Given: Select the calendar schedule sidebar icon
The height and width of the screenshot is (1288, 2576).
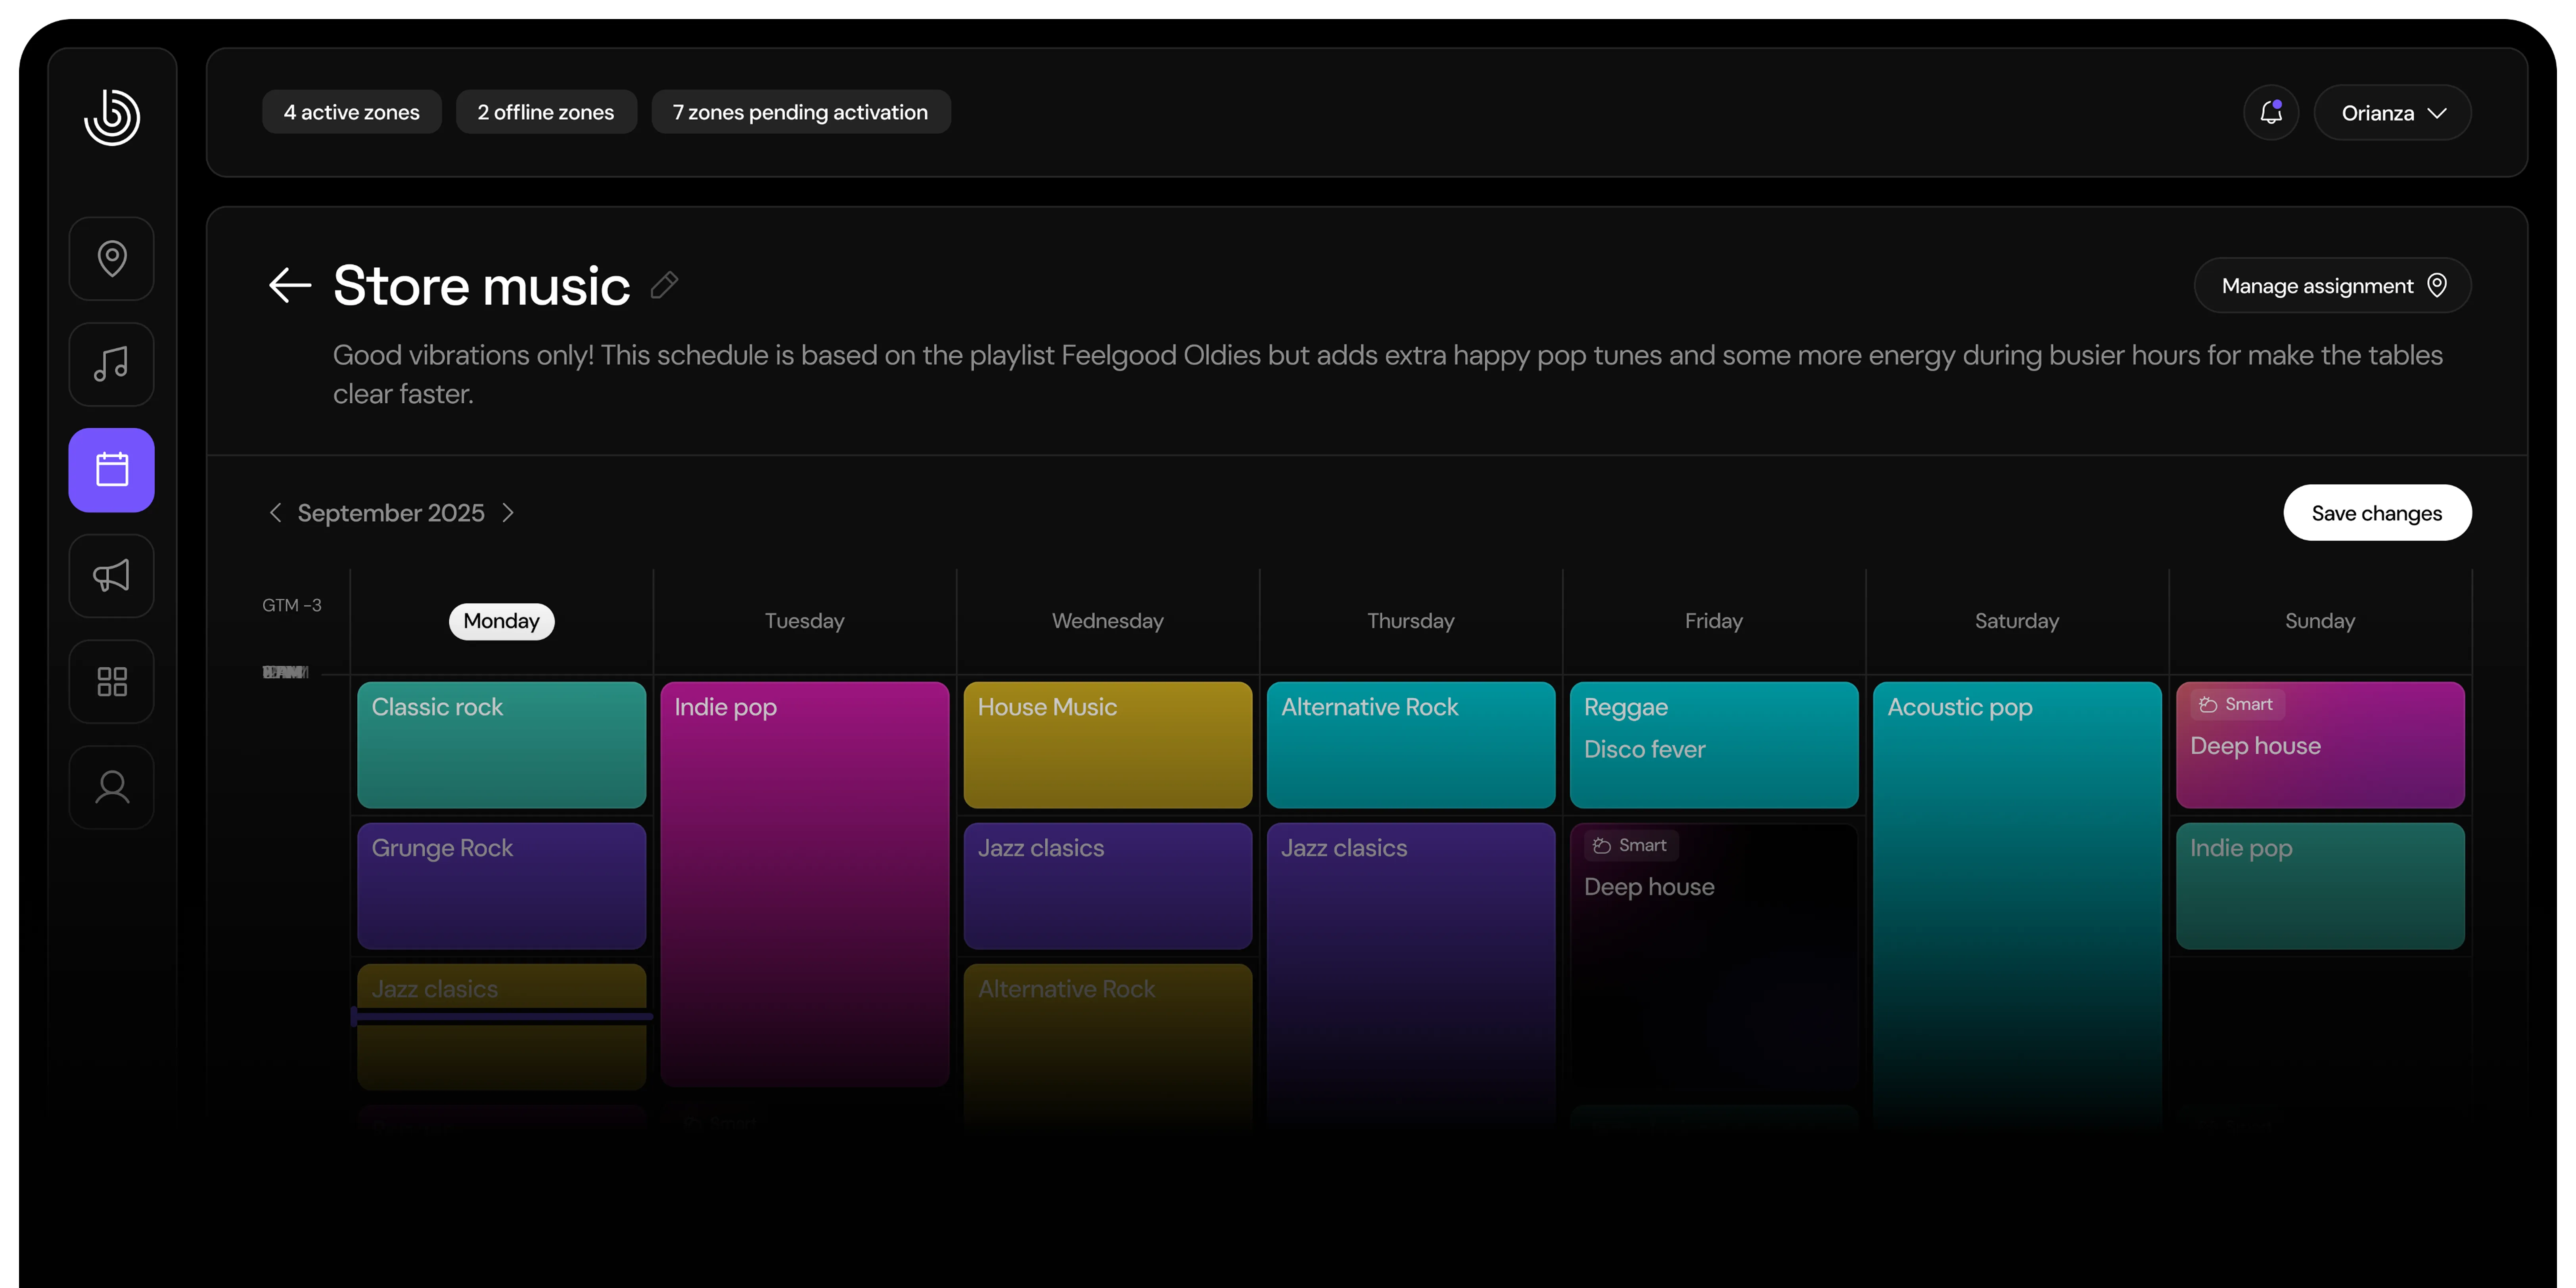Looking at the screenshot, I should tap(112, 470).
